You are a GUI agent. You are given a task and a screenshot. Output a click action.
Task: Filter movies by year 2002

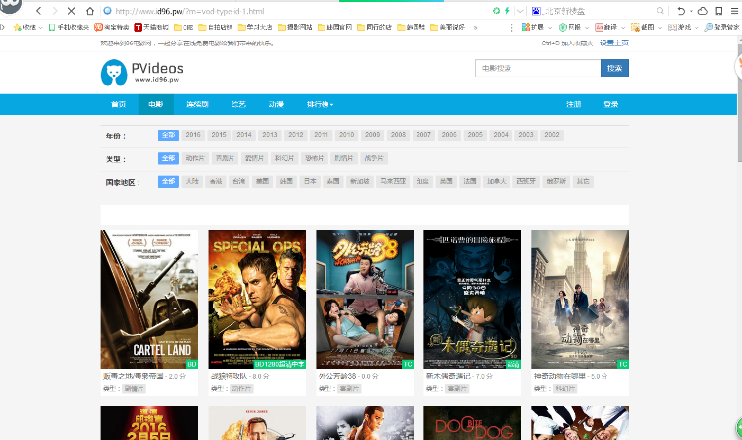coord(552,135)
